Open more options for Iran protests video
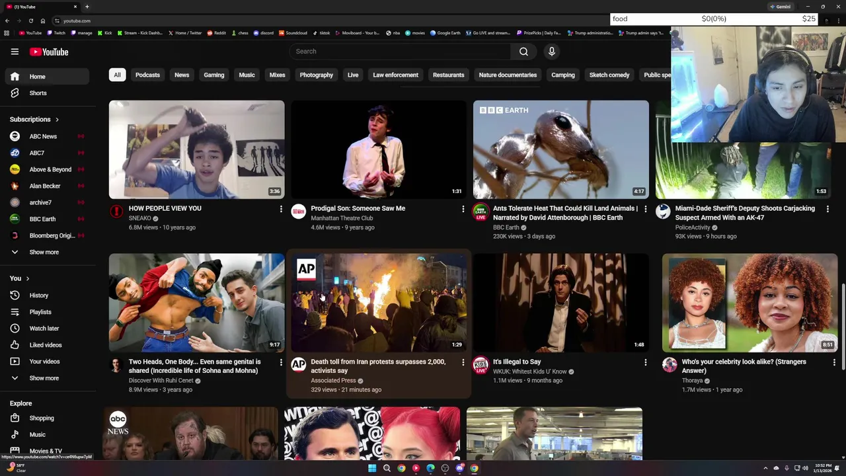This screenshot has height=476, width=846. click(463, 362)
